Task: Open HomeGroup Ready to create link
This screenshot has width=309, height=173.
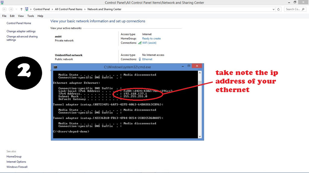Action: pyautogui.click(x=151, y=38)
